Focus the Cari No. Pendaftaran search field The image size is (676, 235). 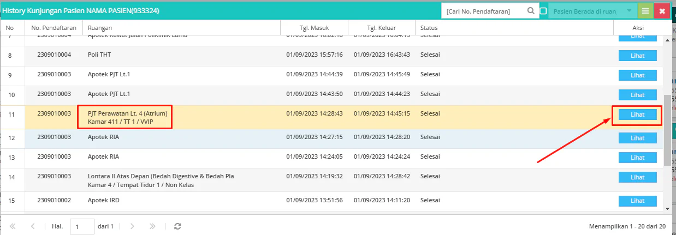(x=483, y=11)
